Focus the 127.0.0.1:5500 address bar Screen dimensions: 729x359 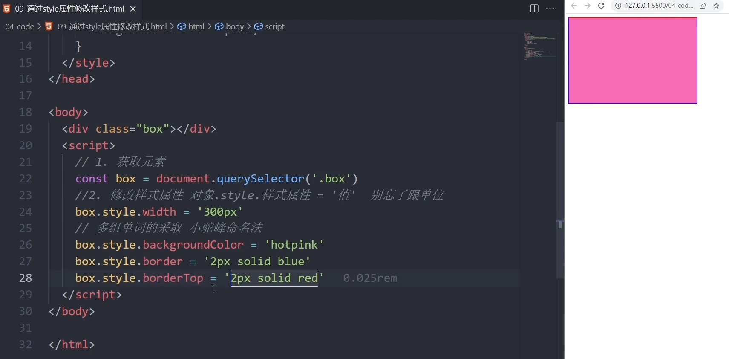click(x=659, y=6)
